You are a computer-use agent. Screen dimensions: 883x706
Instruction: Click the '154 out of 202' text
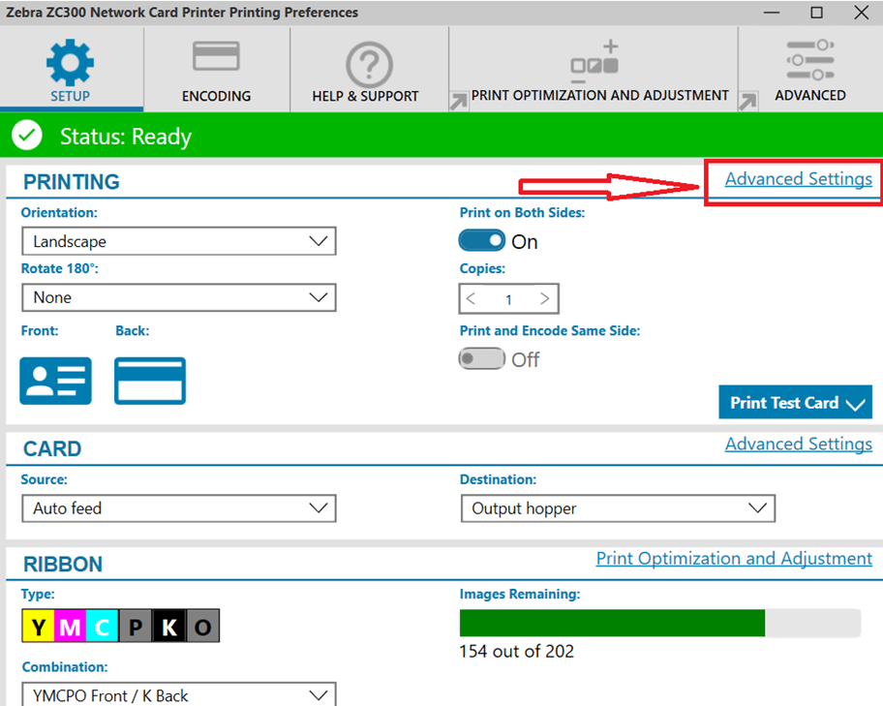[x=516, y=652]
